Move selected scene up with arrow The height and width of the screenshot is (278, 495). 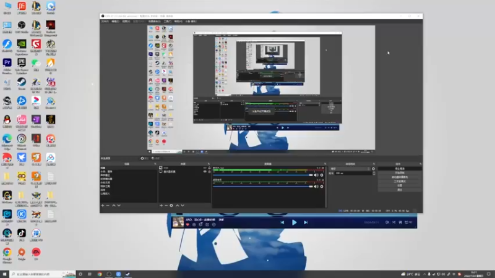(x=114, y=206)
